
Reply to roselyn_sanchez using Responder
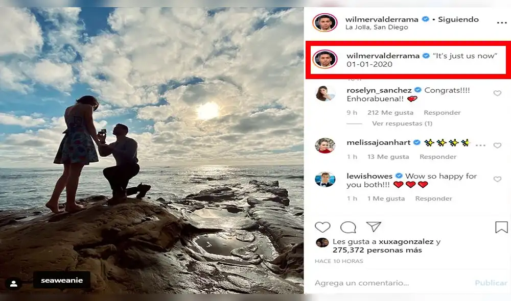442,112
